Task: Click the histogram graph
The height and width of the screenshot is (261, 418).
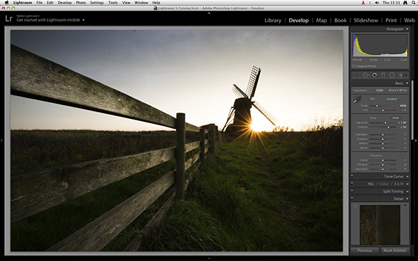Action: [380, 45]
